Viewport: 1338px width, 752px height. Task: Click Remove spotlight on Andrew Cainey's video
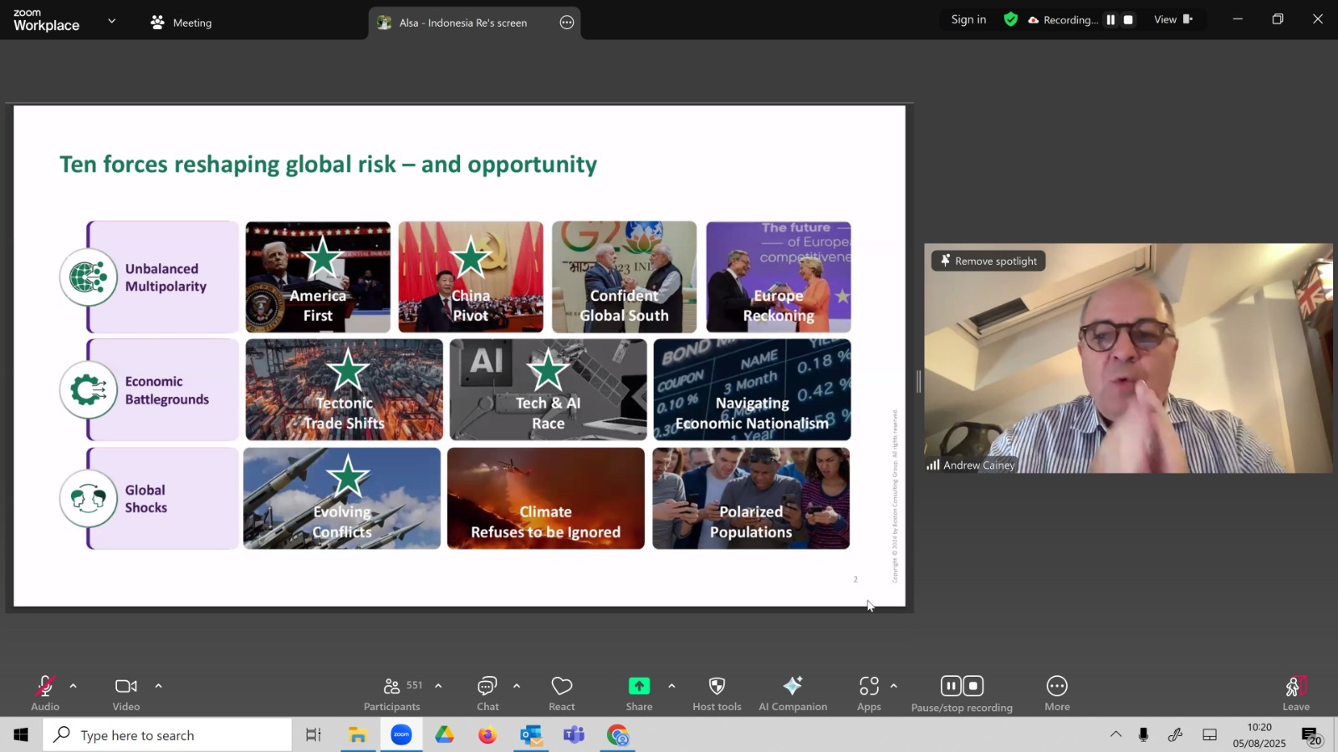[x=988, y=261]
